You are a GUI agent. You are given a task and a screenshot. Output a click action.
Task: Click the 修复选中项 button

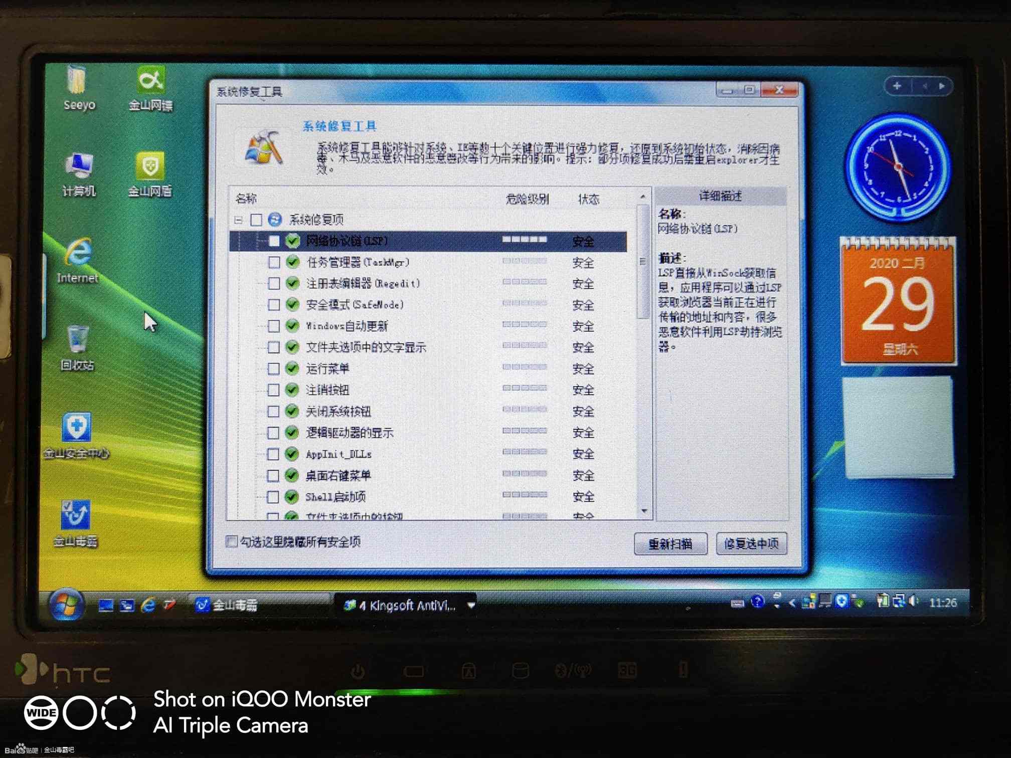pyautogui.click(x=751, y=544)
